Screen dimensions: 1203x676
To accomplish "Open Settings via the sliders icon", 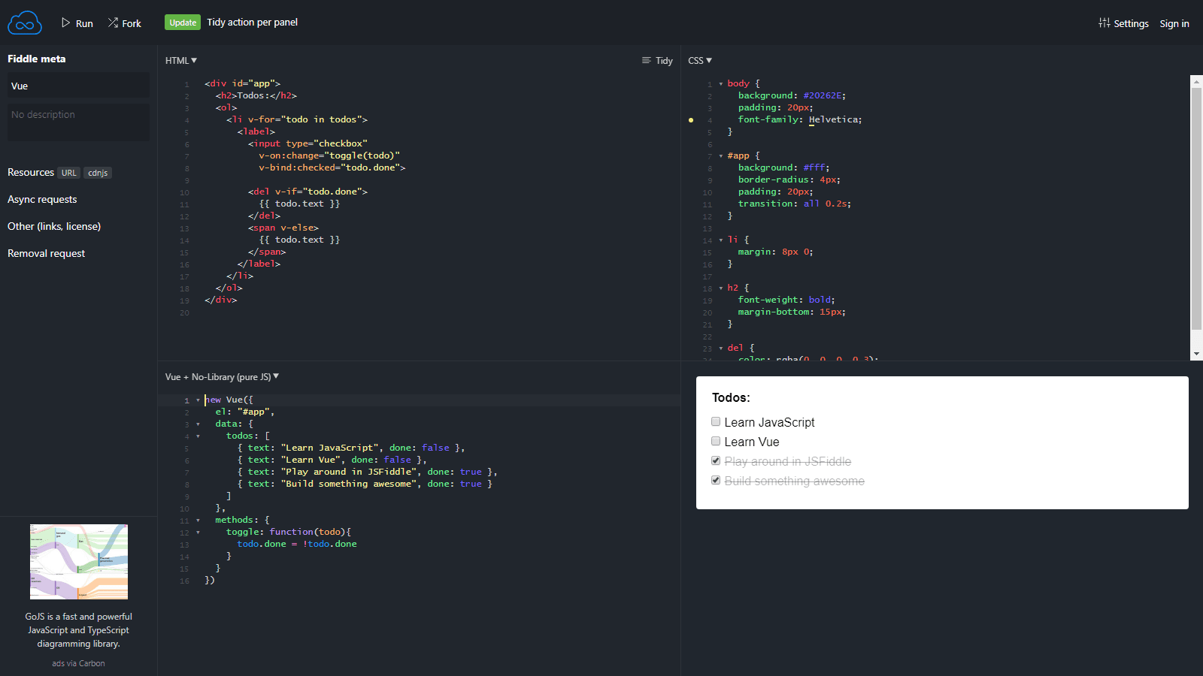I will [1105, 23].
